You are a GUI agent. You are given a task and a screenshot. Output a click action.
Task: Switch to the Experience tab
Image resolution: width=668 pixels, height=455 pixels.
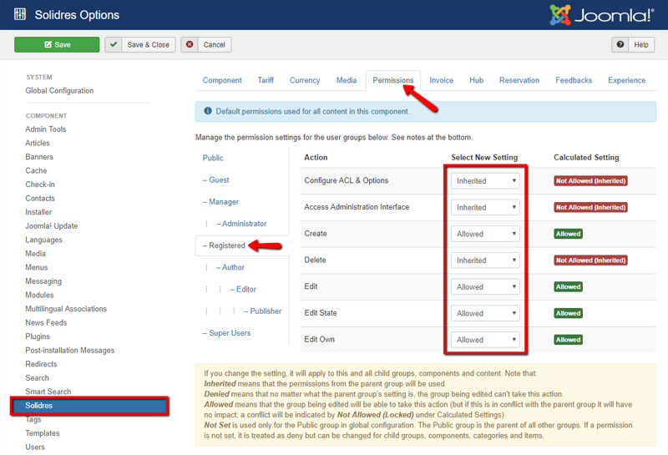(626, 80)
